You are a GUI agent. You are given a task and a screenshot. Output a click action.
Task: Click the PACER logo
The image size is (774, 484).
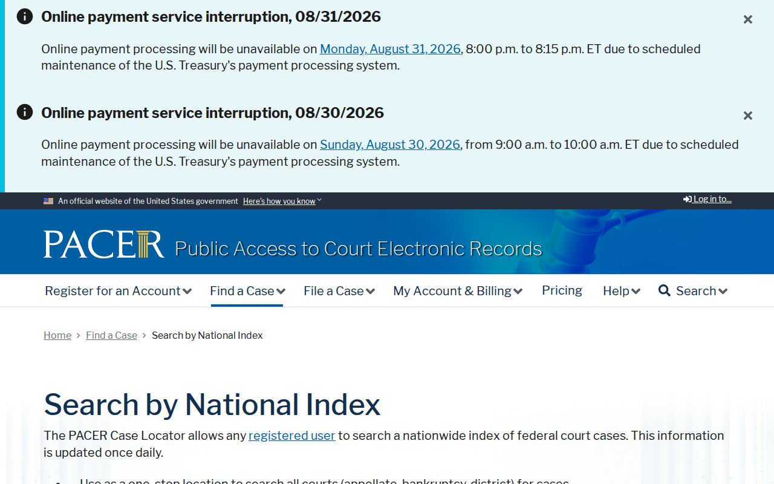point(103,244)
